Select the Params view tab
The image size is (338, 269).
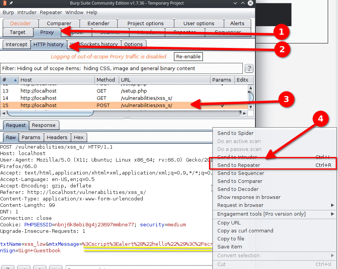point(31,138)
